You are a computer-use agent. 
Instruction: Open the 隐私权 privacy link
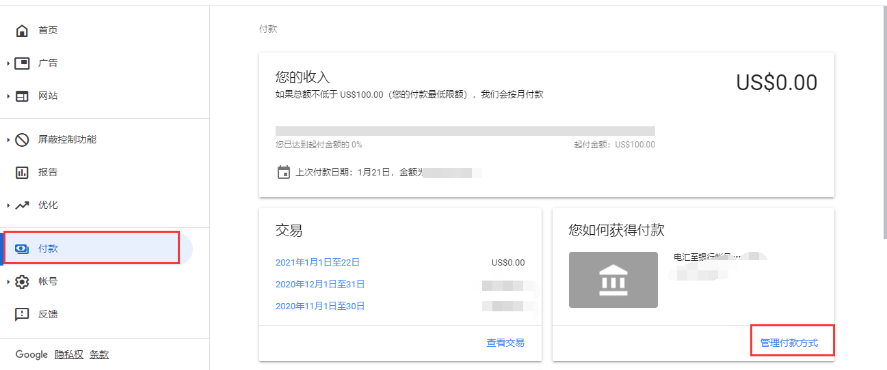coord(69,354)
